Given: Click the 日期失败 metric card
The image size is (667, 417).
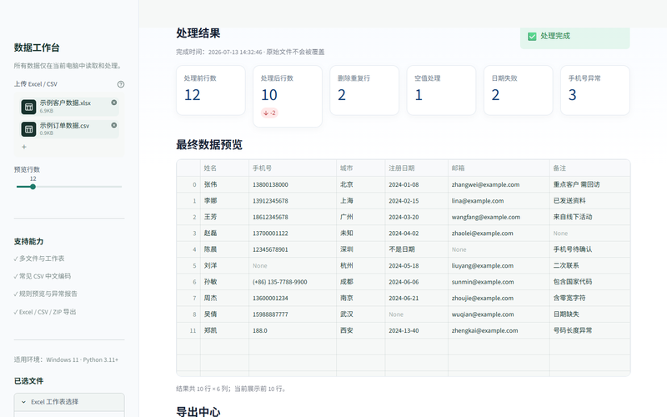Looking at the screenshot, I should click(518, 90).
